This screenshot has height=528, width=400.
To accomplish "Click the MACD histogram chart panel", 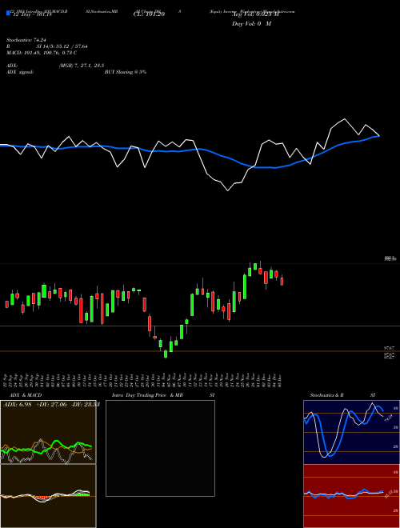I will click(x=48, y=496).
